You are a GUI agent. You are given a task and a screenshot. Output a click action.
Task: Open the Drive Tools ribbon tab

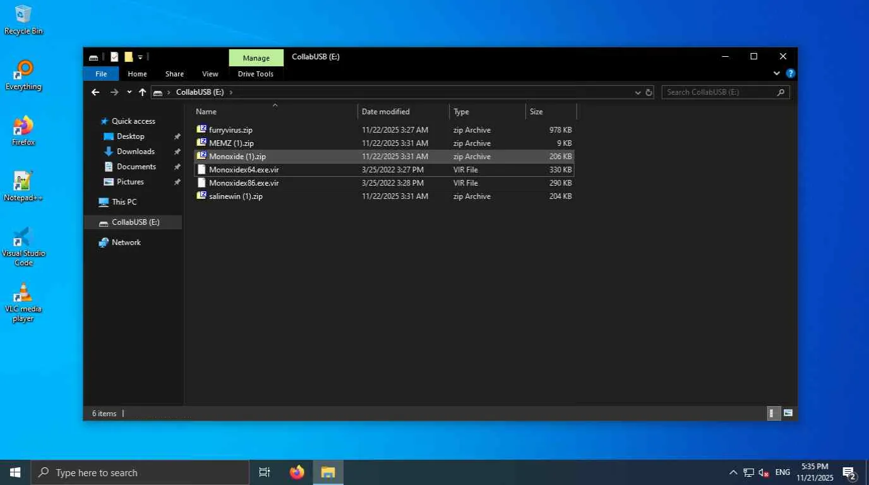point(256,74)
